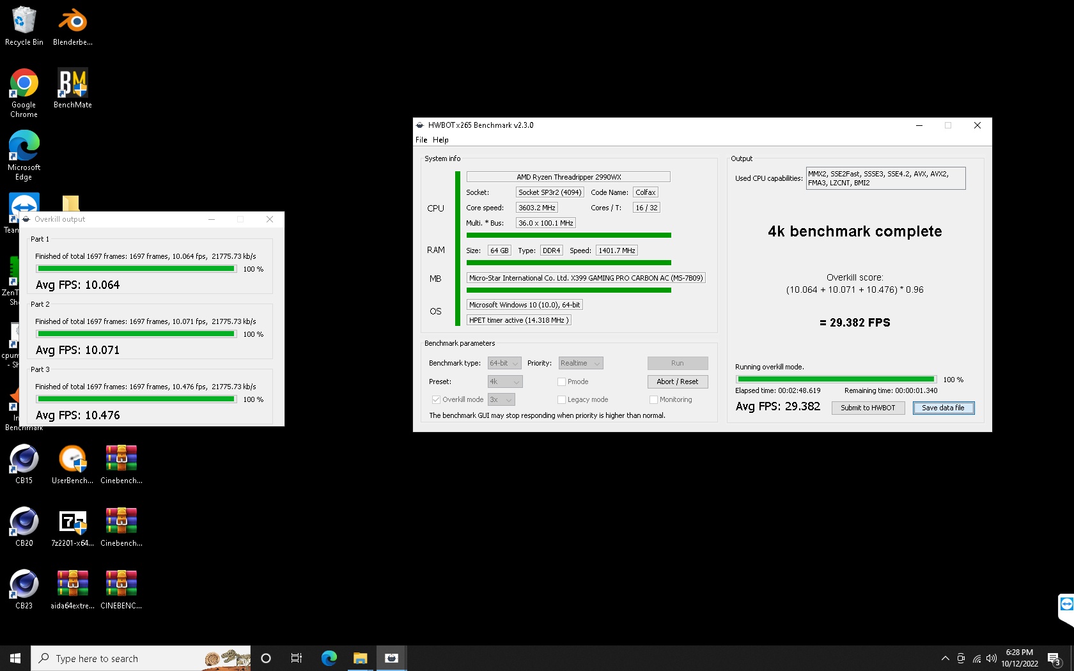Open File Explorer from taskbar
1074x671 pixels.
pyautogui.click(x=361, y=658)
